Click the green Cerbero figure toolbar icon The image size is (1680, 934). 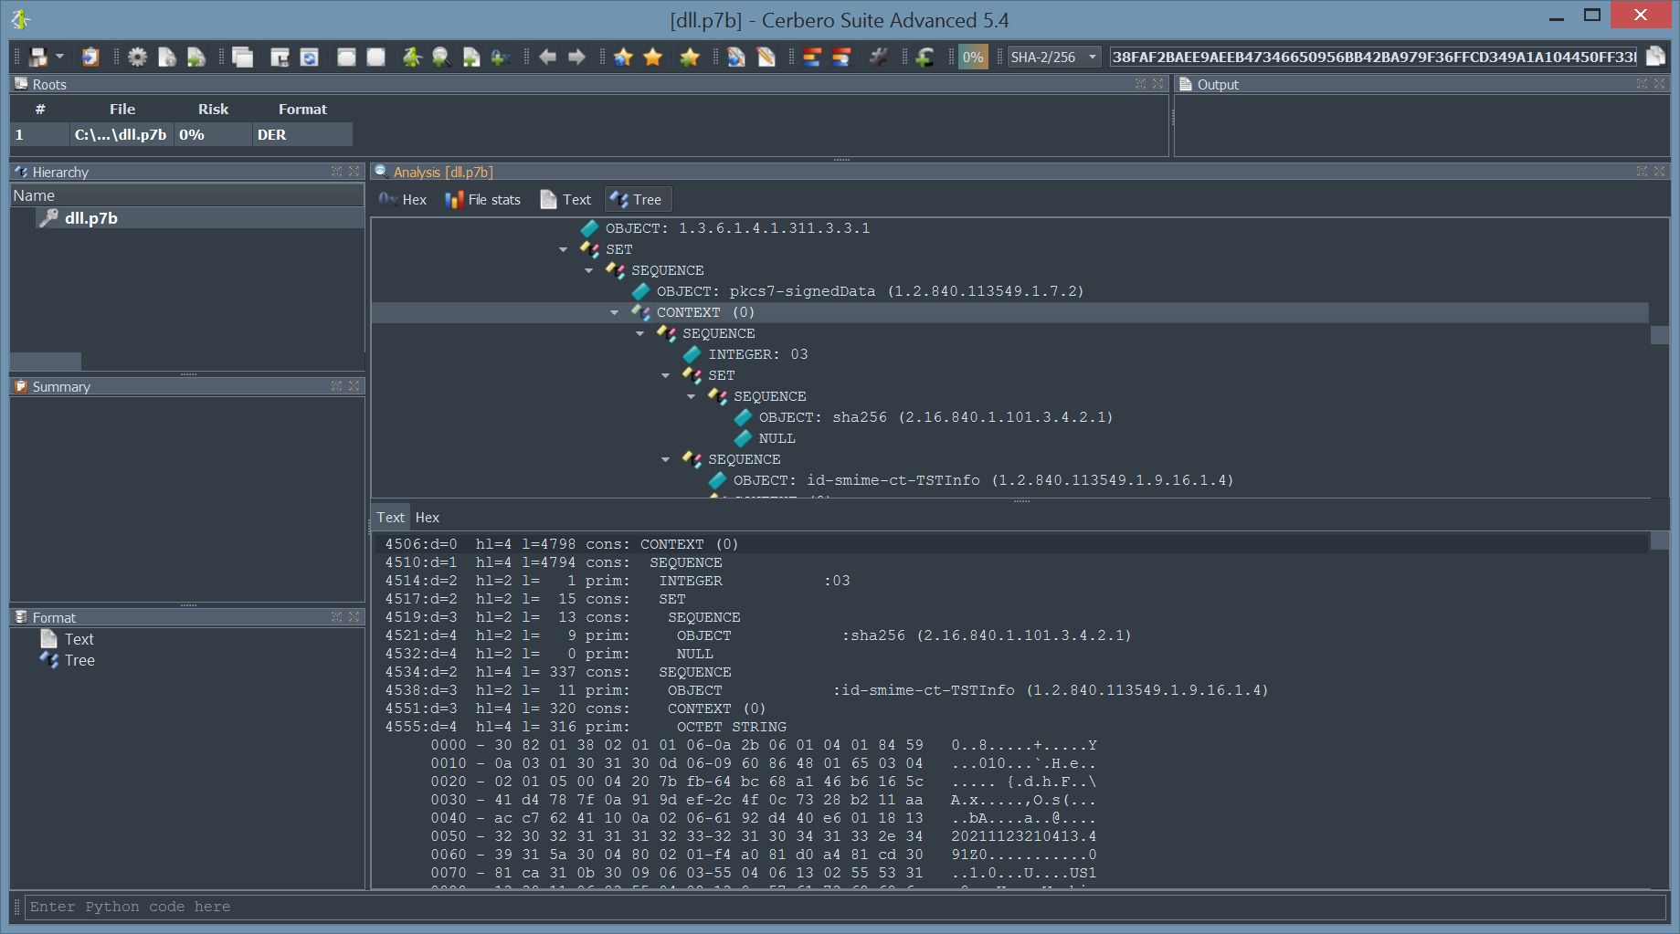pyautogui.click(x=412, y=58)
